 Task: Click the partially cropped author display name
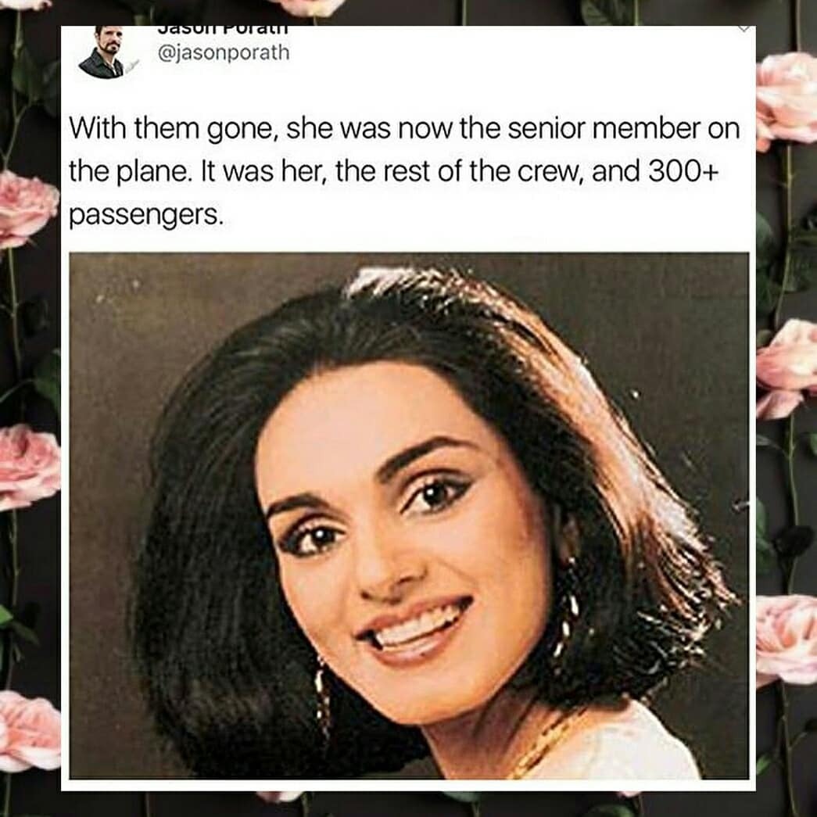[223, 30]
